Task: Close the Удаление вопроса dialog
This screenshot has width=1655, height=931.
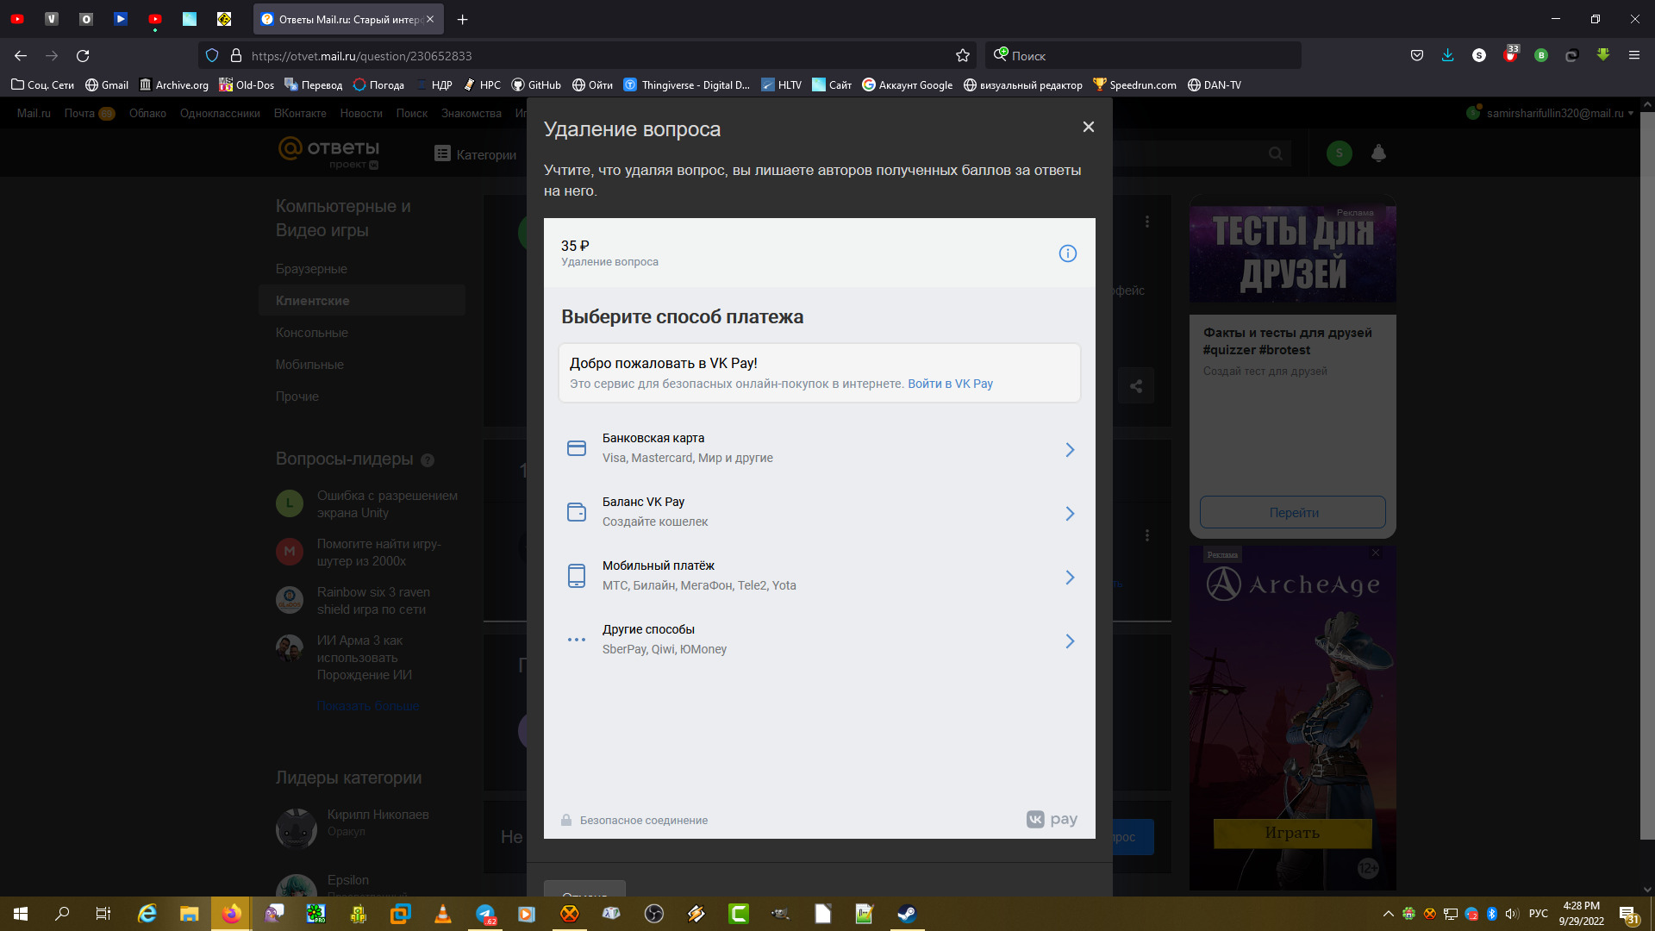Action: [x=1089, y=127]
